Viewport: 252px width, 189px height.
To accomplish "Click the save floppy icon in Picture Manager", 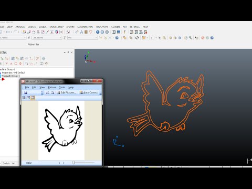I will coord(26,92).
